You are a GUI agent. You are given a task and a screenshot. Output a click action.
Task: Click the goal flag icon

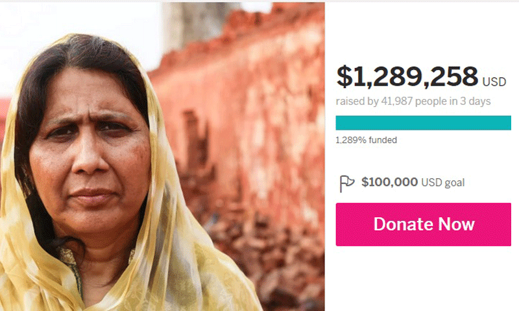346,184
